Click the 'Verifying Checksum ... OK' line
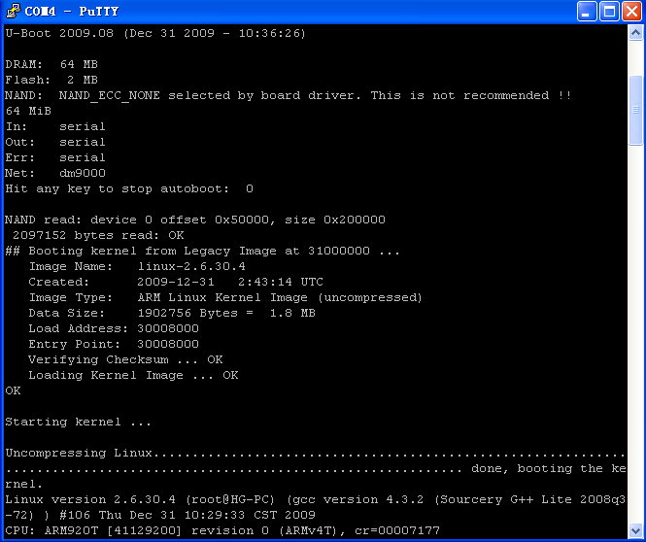 125,360
